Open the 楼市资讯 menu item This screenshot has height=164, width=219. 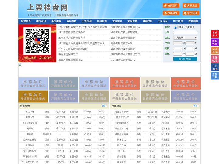point(41,21)
